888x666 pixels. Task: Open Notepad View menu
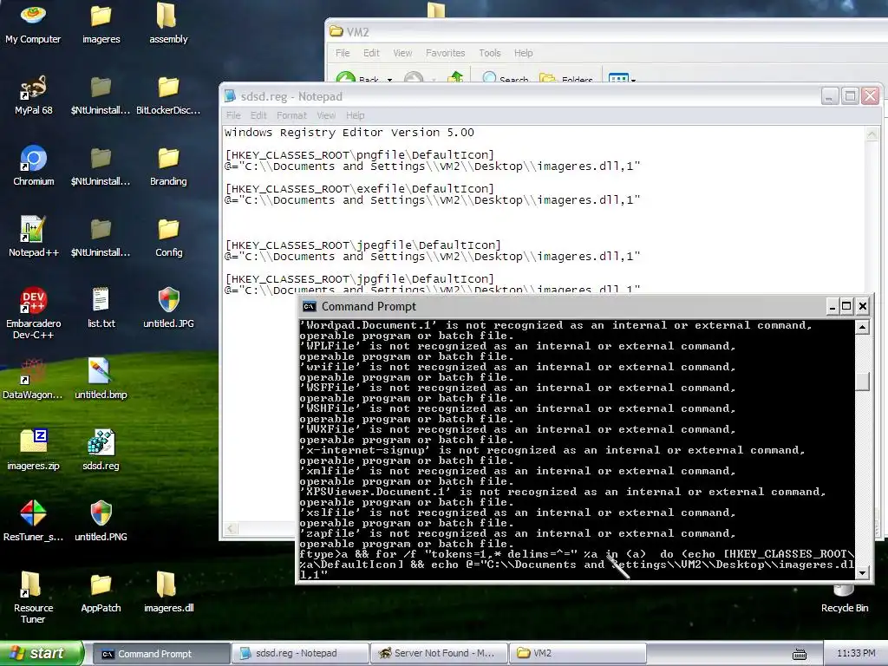point(326,115)
